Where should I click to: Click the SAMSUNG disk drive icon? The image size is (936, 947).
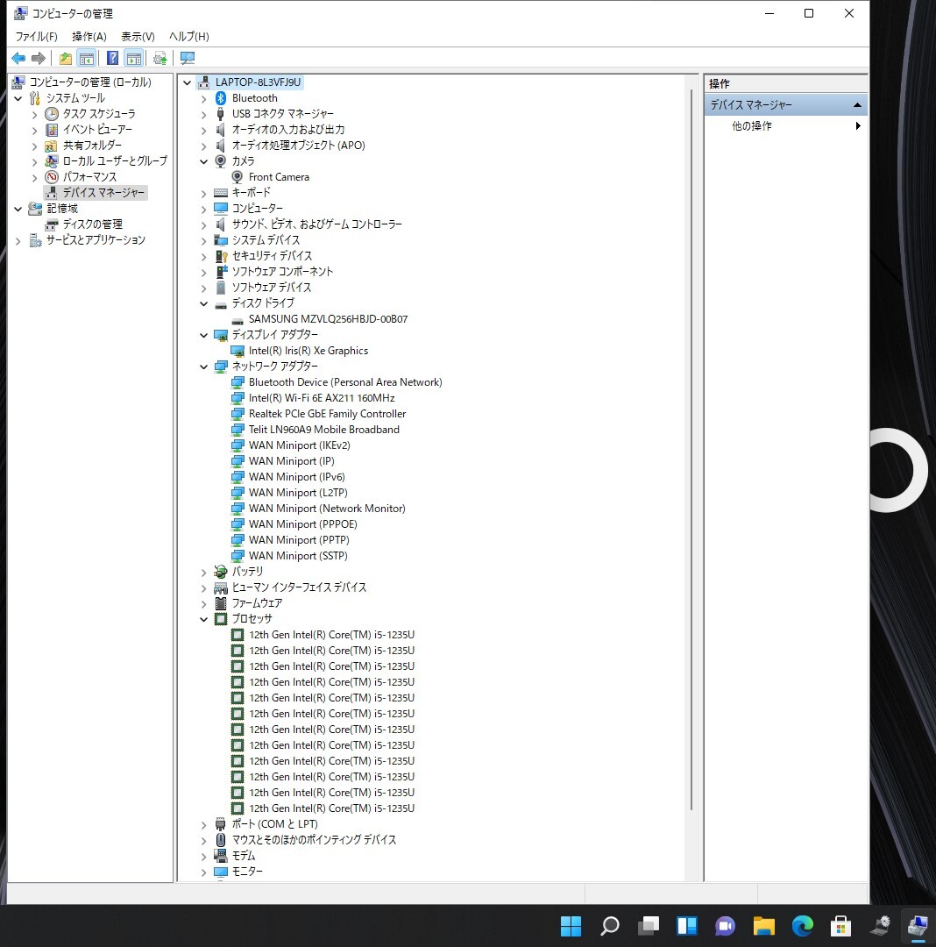(238, 319)
